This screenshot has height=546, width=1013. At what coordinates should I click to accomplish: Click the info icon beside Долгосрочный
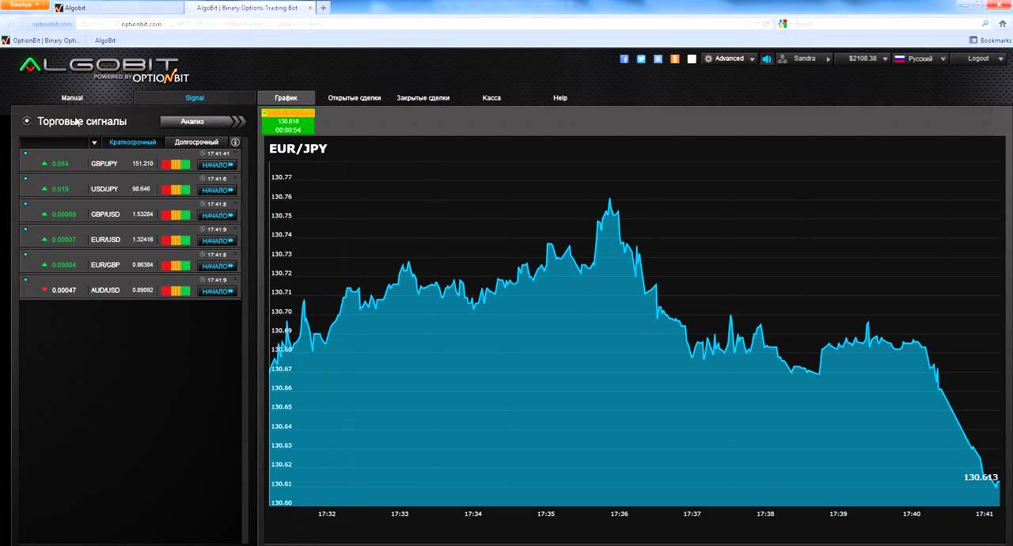[x=235, y=142]
